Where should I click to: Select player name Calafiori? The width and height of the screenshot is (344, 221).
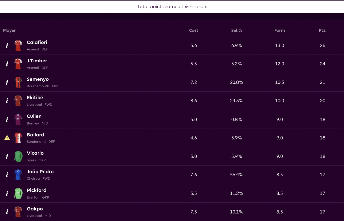click(x=37, y=42)
